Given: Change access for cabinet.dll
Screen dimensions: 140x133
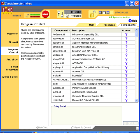Looking at the screenshot, I should (x=126, y=100).
